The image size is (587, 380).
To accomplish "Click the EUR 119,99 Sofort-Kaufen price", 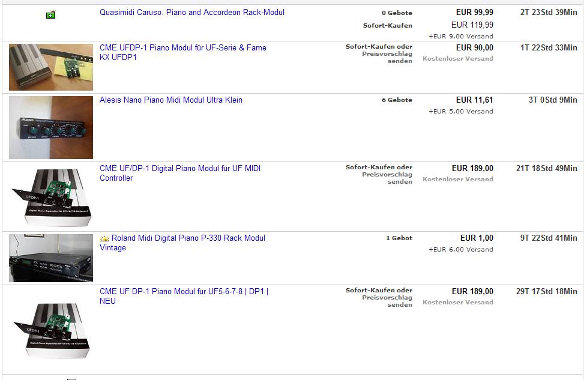I will click(x=472, y=25).
